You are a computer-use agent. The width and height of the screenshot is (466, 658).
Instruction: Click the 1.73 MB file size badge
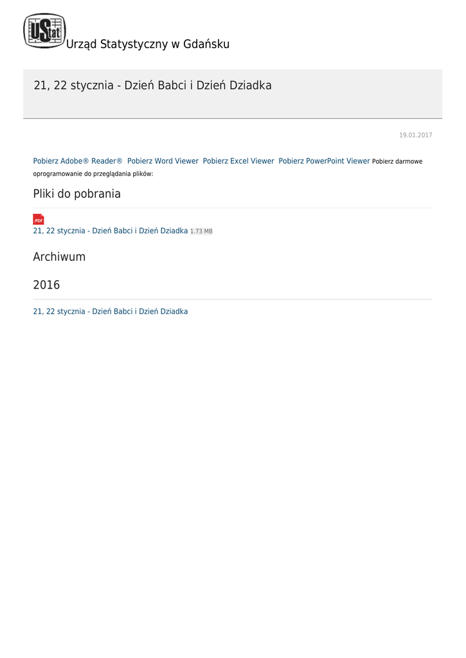point(202,231)
